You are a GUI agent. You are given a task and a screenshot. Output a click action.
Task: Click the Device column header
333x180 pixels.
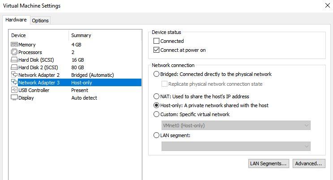[x=18, y=35]
